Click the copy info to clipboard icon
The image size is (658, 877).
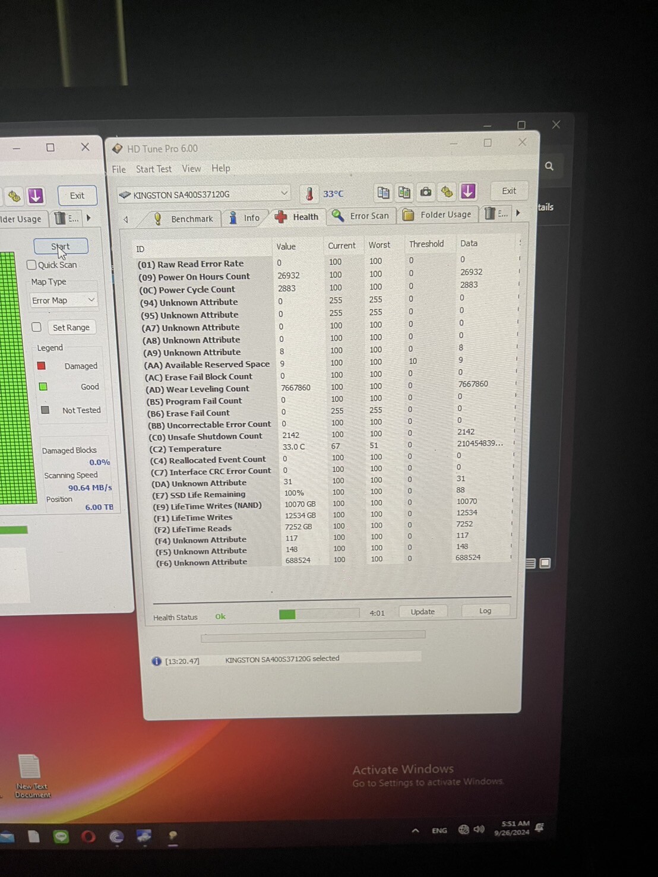click(384, 192)
